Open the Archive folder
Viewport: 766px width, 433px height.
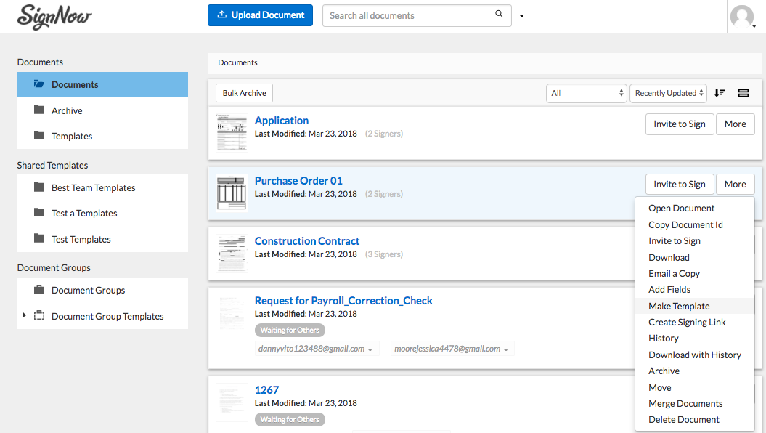tap(67, 110)
